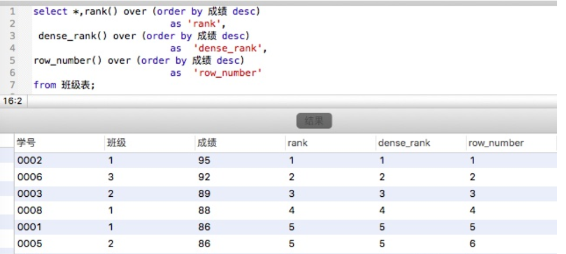Click line number 1 in editor gutter
566x254 pixels.
coord(13,12)
